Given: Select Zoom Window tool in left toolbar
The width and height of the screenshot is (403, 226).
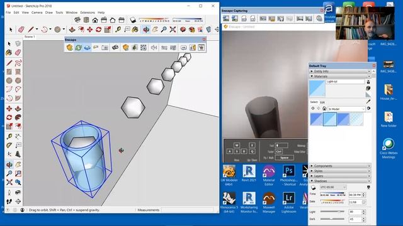Looking at the screenshot, I should pos(18,174).
